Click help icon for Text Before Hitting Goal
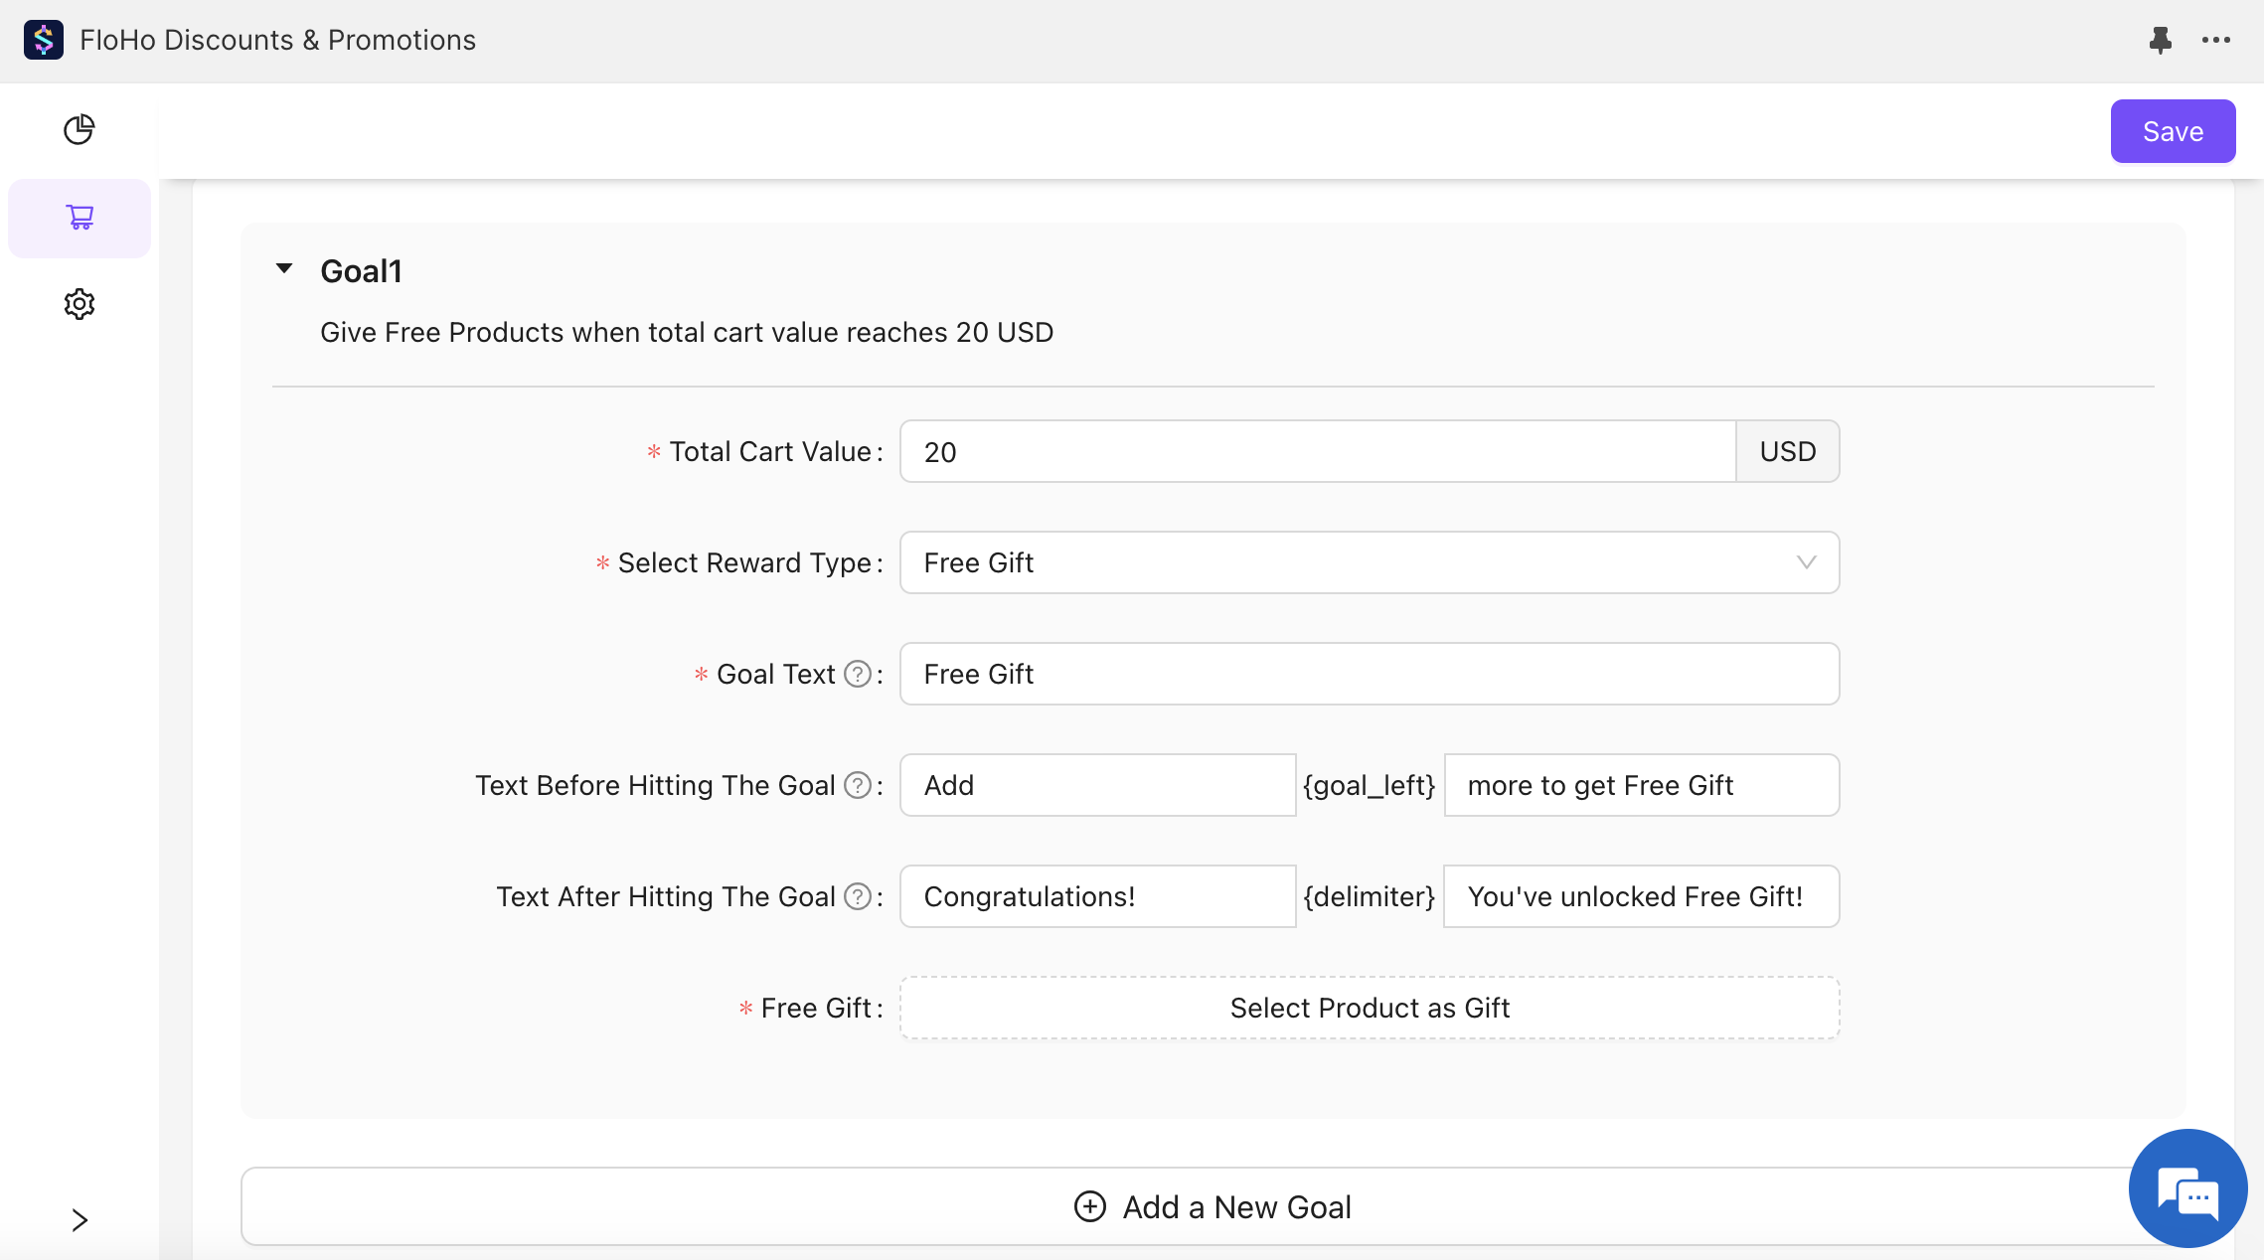 point(857,785)
